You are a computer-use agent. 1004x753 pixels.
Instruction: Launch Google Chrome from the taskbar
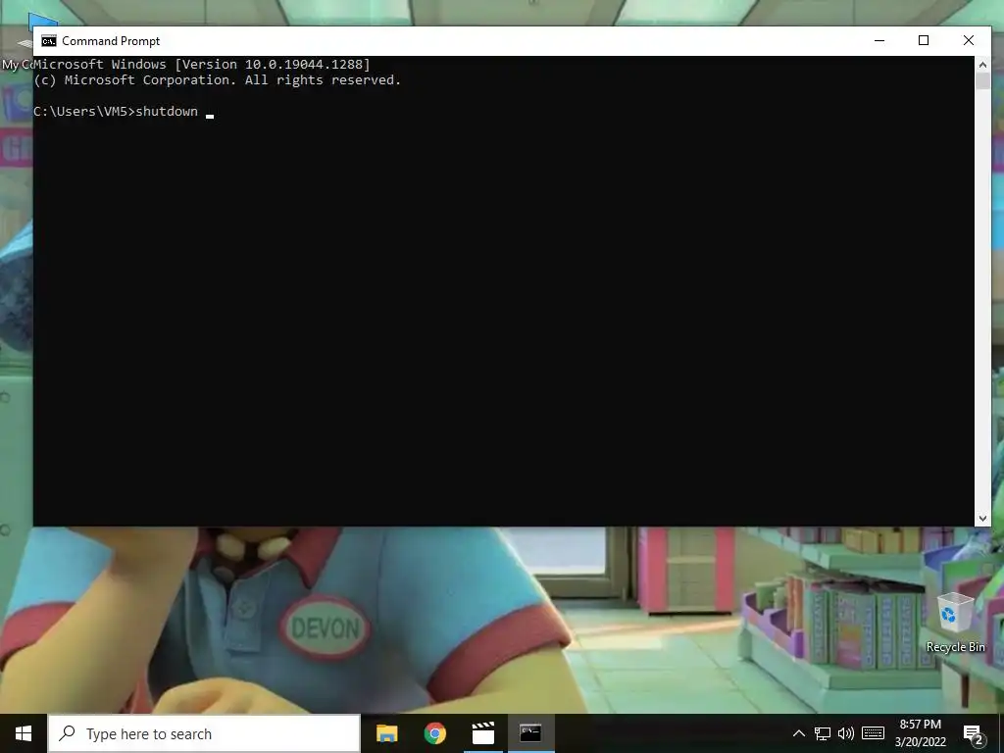tap(434, 733)
